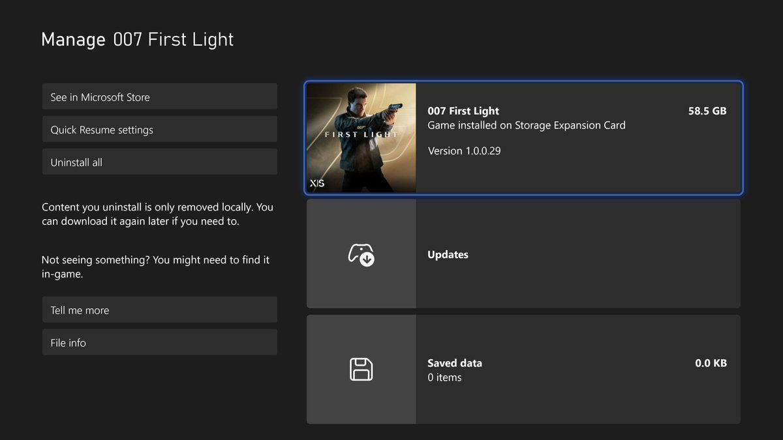Click the Not seeing something hint text
The image size is (783, 440).
click(155, 267)
